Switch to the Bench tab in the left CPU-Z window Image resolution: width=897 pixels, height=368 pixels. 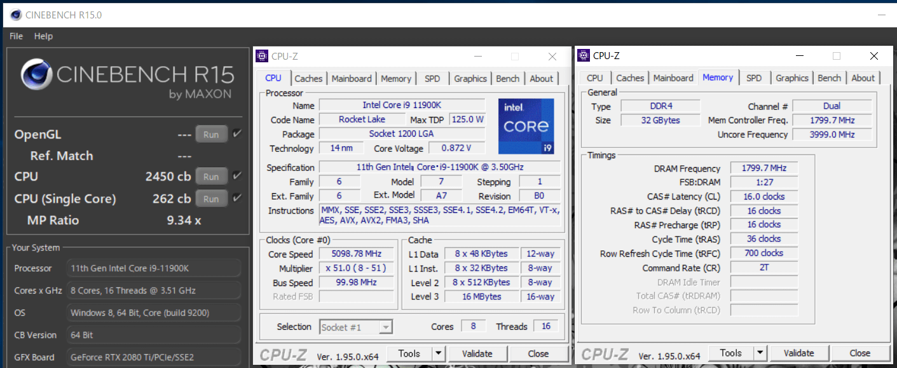pos(508,79)
